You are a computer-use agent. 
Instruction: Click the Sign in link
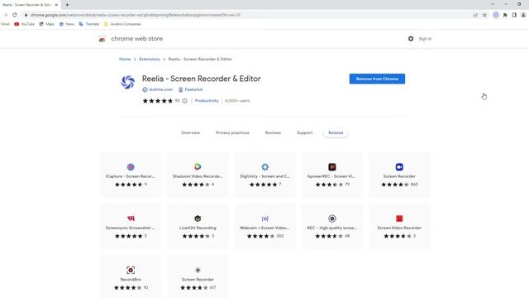tap(425, 39)
